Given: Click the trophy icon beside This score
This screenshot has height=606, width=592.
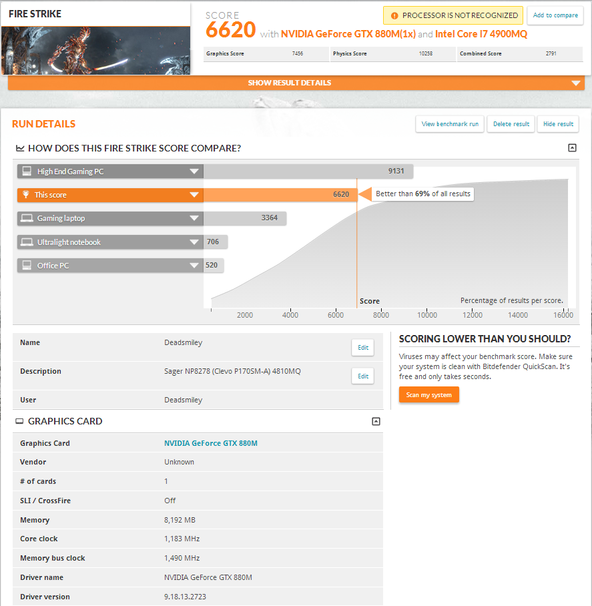Looking at the screenshot, I should (x=26, y=194).
